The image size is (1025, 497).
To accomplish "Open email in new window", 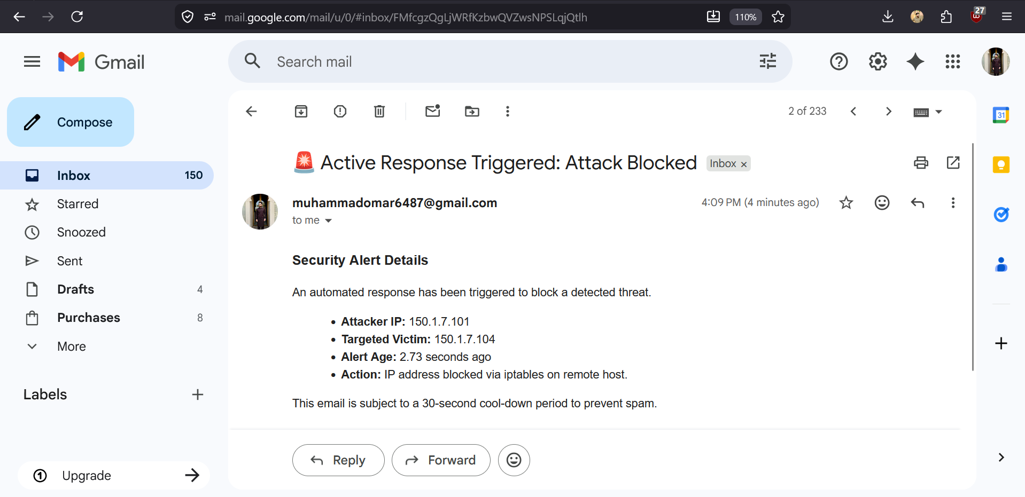I will [953, 163].
